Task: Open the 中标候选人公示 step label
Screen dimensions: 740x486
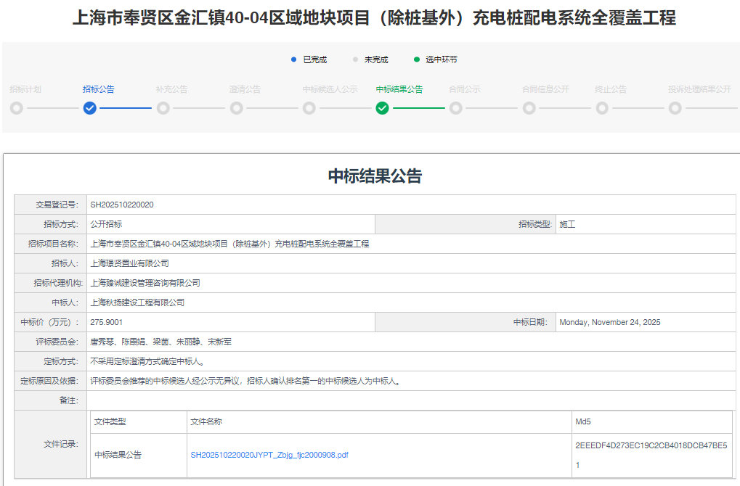Action: (x=330, y=89)
